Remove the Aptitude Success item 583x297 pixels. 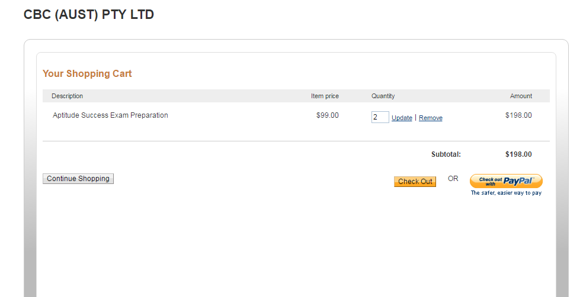pyautogui.click(x=431, y=118)
